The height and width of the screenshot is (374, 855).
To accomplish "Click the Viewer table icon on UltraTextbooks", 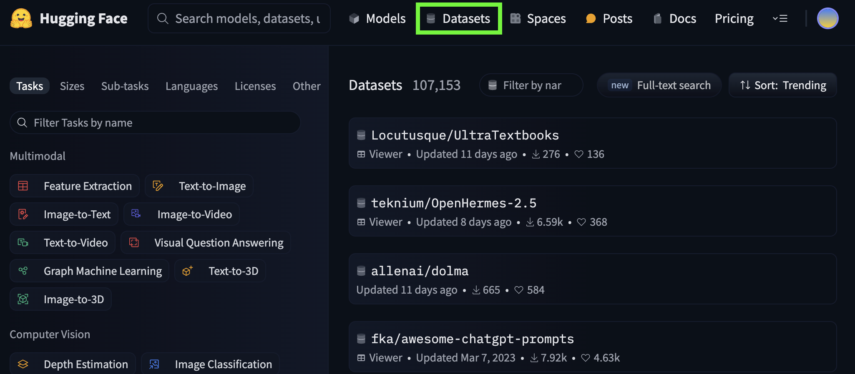I will point(361,154).
